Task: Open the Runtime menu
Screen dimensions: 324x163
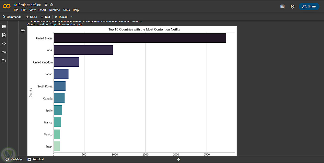Action: [x=54, y=10]
